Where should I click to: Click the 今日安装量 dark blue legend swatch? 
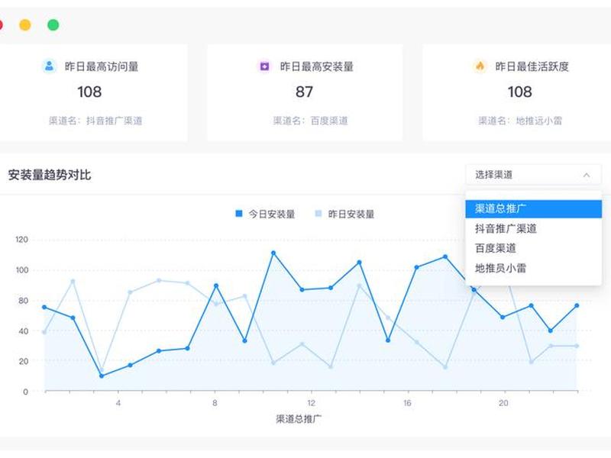click(239, 214)
